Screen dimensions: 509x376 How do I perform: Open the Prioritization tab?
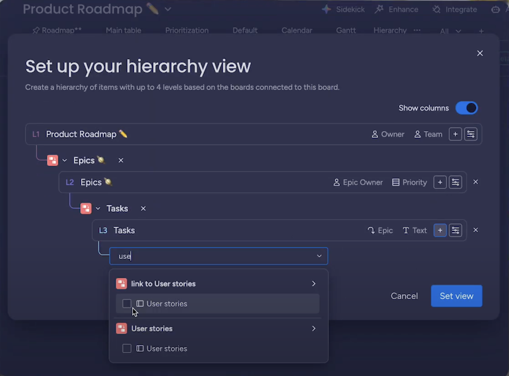[187, 30]
